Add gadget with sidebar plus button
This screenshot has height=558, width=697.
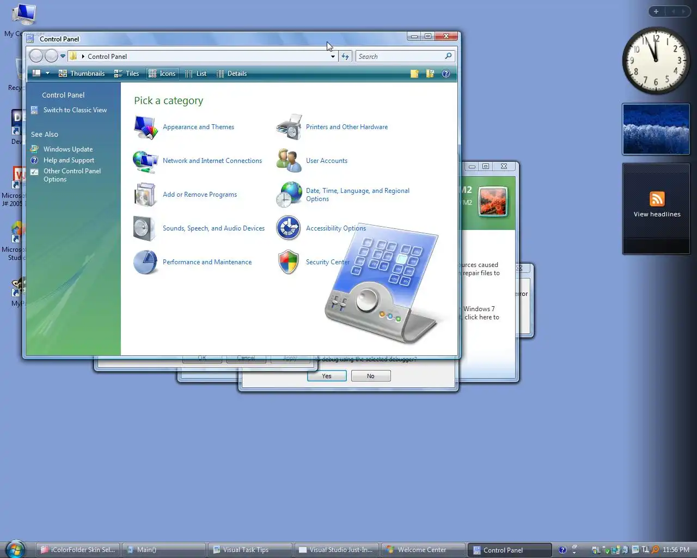coord(656,11)
